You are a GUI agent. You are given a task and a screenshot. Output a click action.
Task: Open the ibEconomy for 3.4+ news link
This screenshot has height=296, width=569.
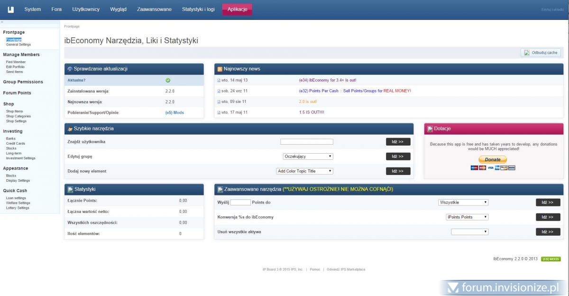[327, 80]
